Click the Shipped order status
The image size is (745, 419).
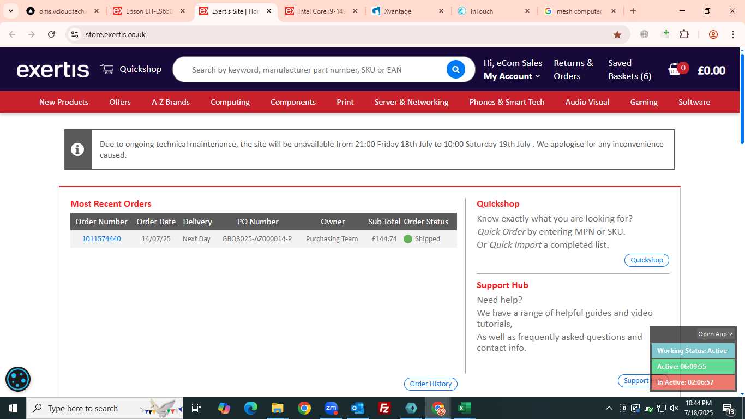pyautogui.click(x=422, y=239)
